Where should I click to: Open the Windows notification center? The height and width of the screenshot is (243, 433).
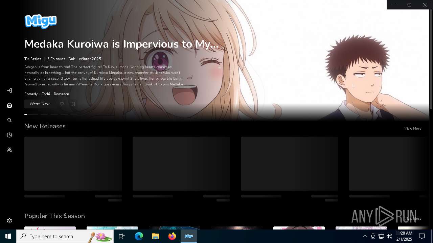pos(422,236)
